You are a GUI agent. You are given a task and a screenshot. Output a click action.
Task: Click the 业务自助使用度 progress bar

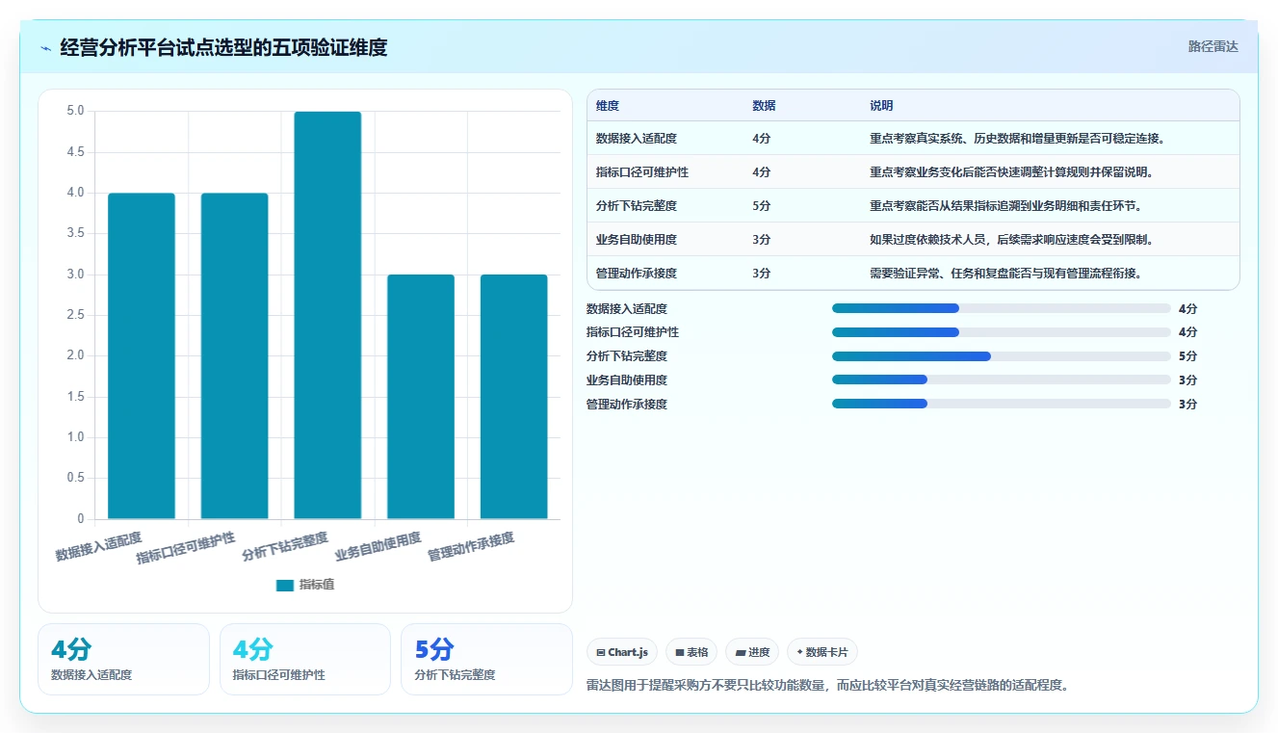[x=1002, y=380]
